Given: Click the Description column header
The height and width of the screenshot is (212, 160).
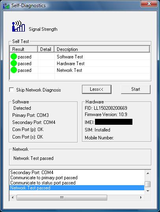Looking at the screenshot, I should [102, 49].
